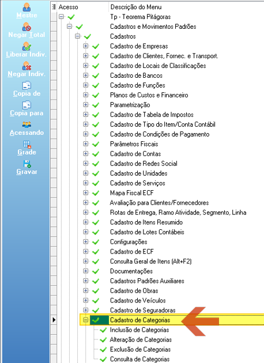Click the Negar Total icon
Viewport: 264px width, 363px height.
point(27,27)
